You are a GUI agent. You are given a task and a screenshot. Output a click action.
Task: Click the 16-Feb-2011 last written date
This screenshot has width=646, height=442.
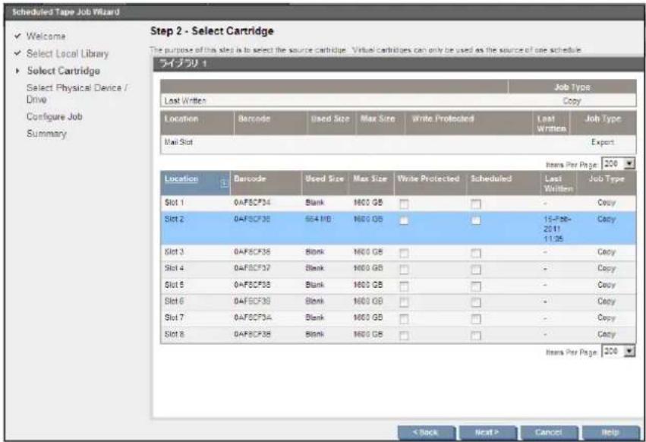point(557,229)
